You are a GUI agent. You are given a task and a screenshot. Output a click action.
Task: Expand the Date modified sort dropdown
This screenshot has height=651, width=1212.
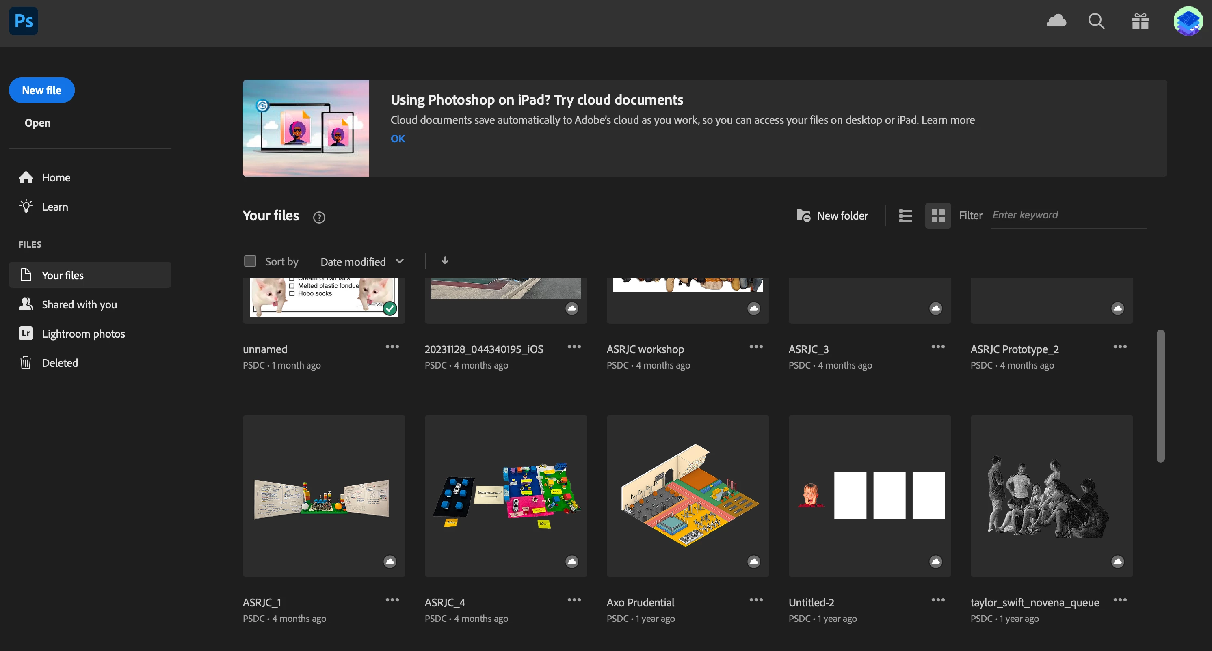[x=361, y=261]
